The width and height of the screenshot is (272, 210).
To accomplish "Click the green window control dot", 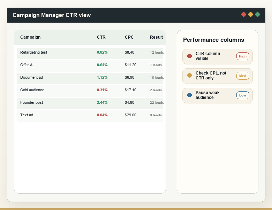I will point(258,15).
